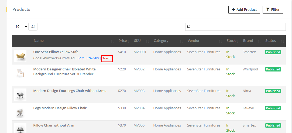Sort table by Price column arrows
This screenshot has width=292, height=133.
click(x=128, y=41)
